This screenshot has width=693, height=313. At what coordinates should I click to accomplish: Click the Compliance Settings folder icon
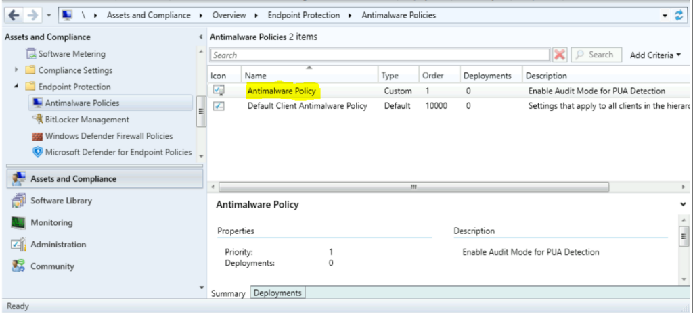coord(30,70)
